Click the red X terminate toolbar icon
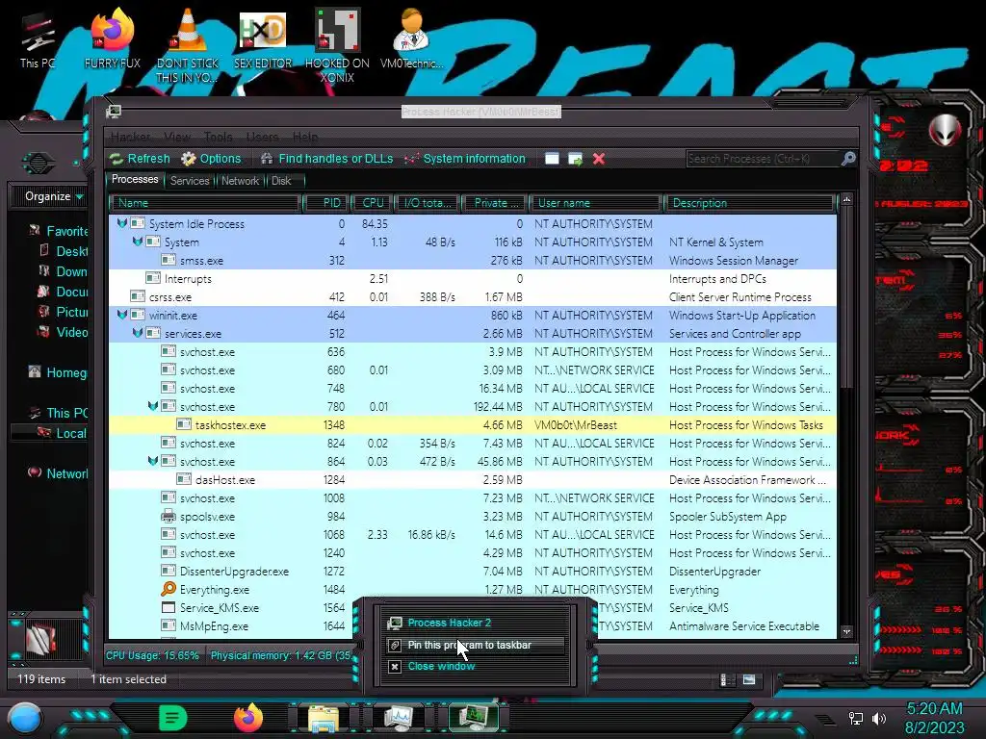 coord(599,159)
